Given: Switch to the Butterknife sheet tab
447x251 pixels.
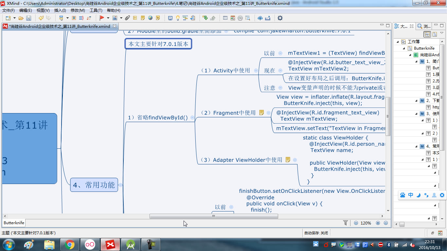Looking at the screenshot, I should [14, 223].
